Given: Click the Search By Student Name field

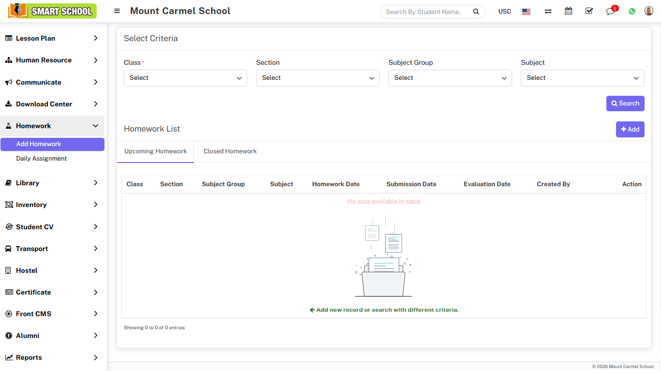Looking at the screenshot, I should pyautogui.click(x=424, y=12).
